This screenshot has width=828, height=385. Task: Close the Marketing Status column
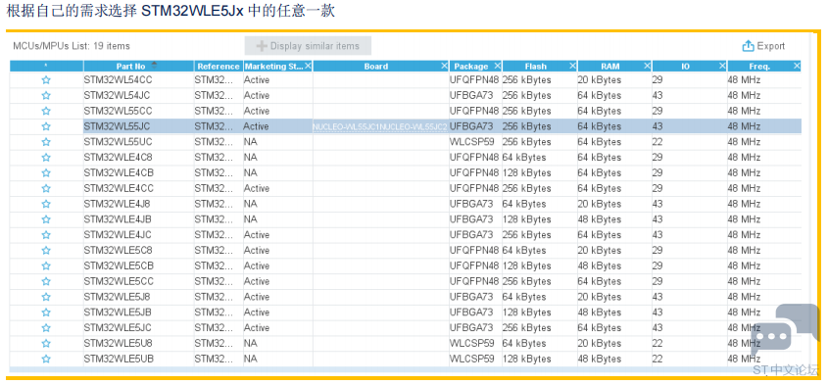pos(308,66)
